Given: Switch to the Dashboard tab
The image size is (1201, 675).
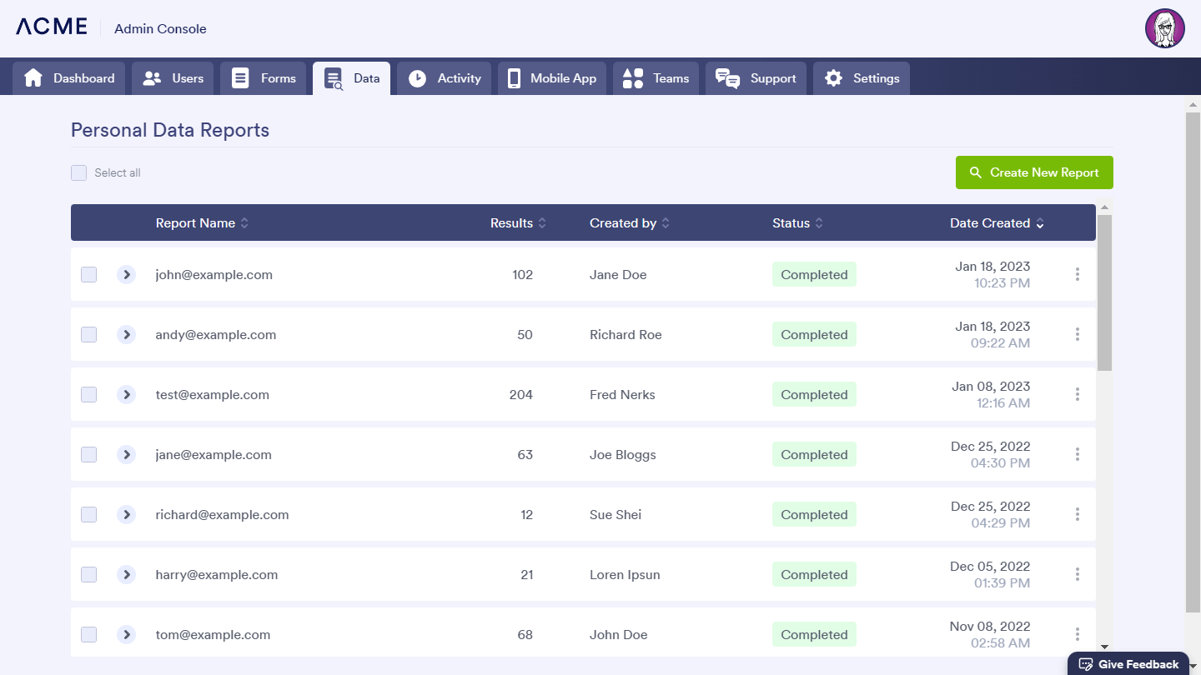Looking at the screenshot, I should (69, 78).
